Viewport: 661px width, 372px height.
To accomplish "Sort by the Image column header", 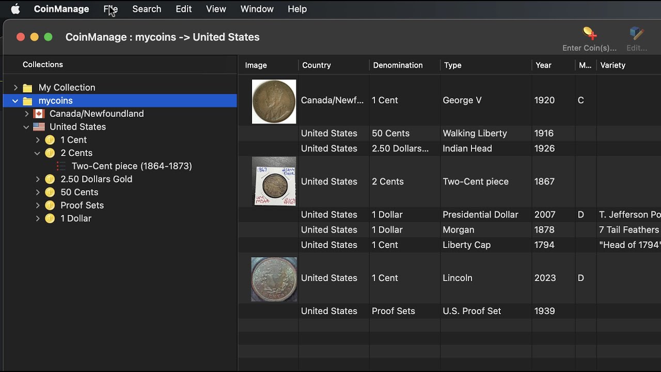I will click(x=269, y=65).
